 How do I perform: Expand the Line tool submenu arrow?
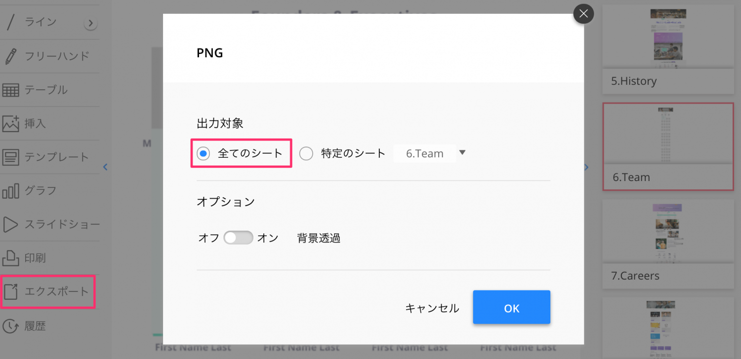[x=90, y=23]
